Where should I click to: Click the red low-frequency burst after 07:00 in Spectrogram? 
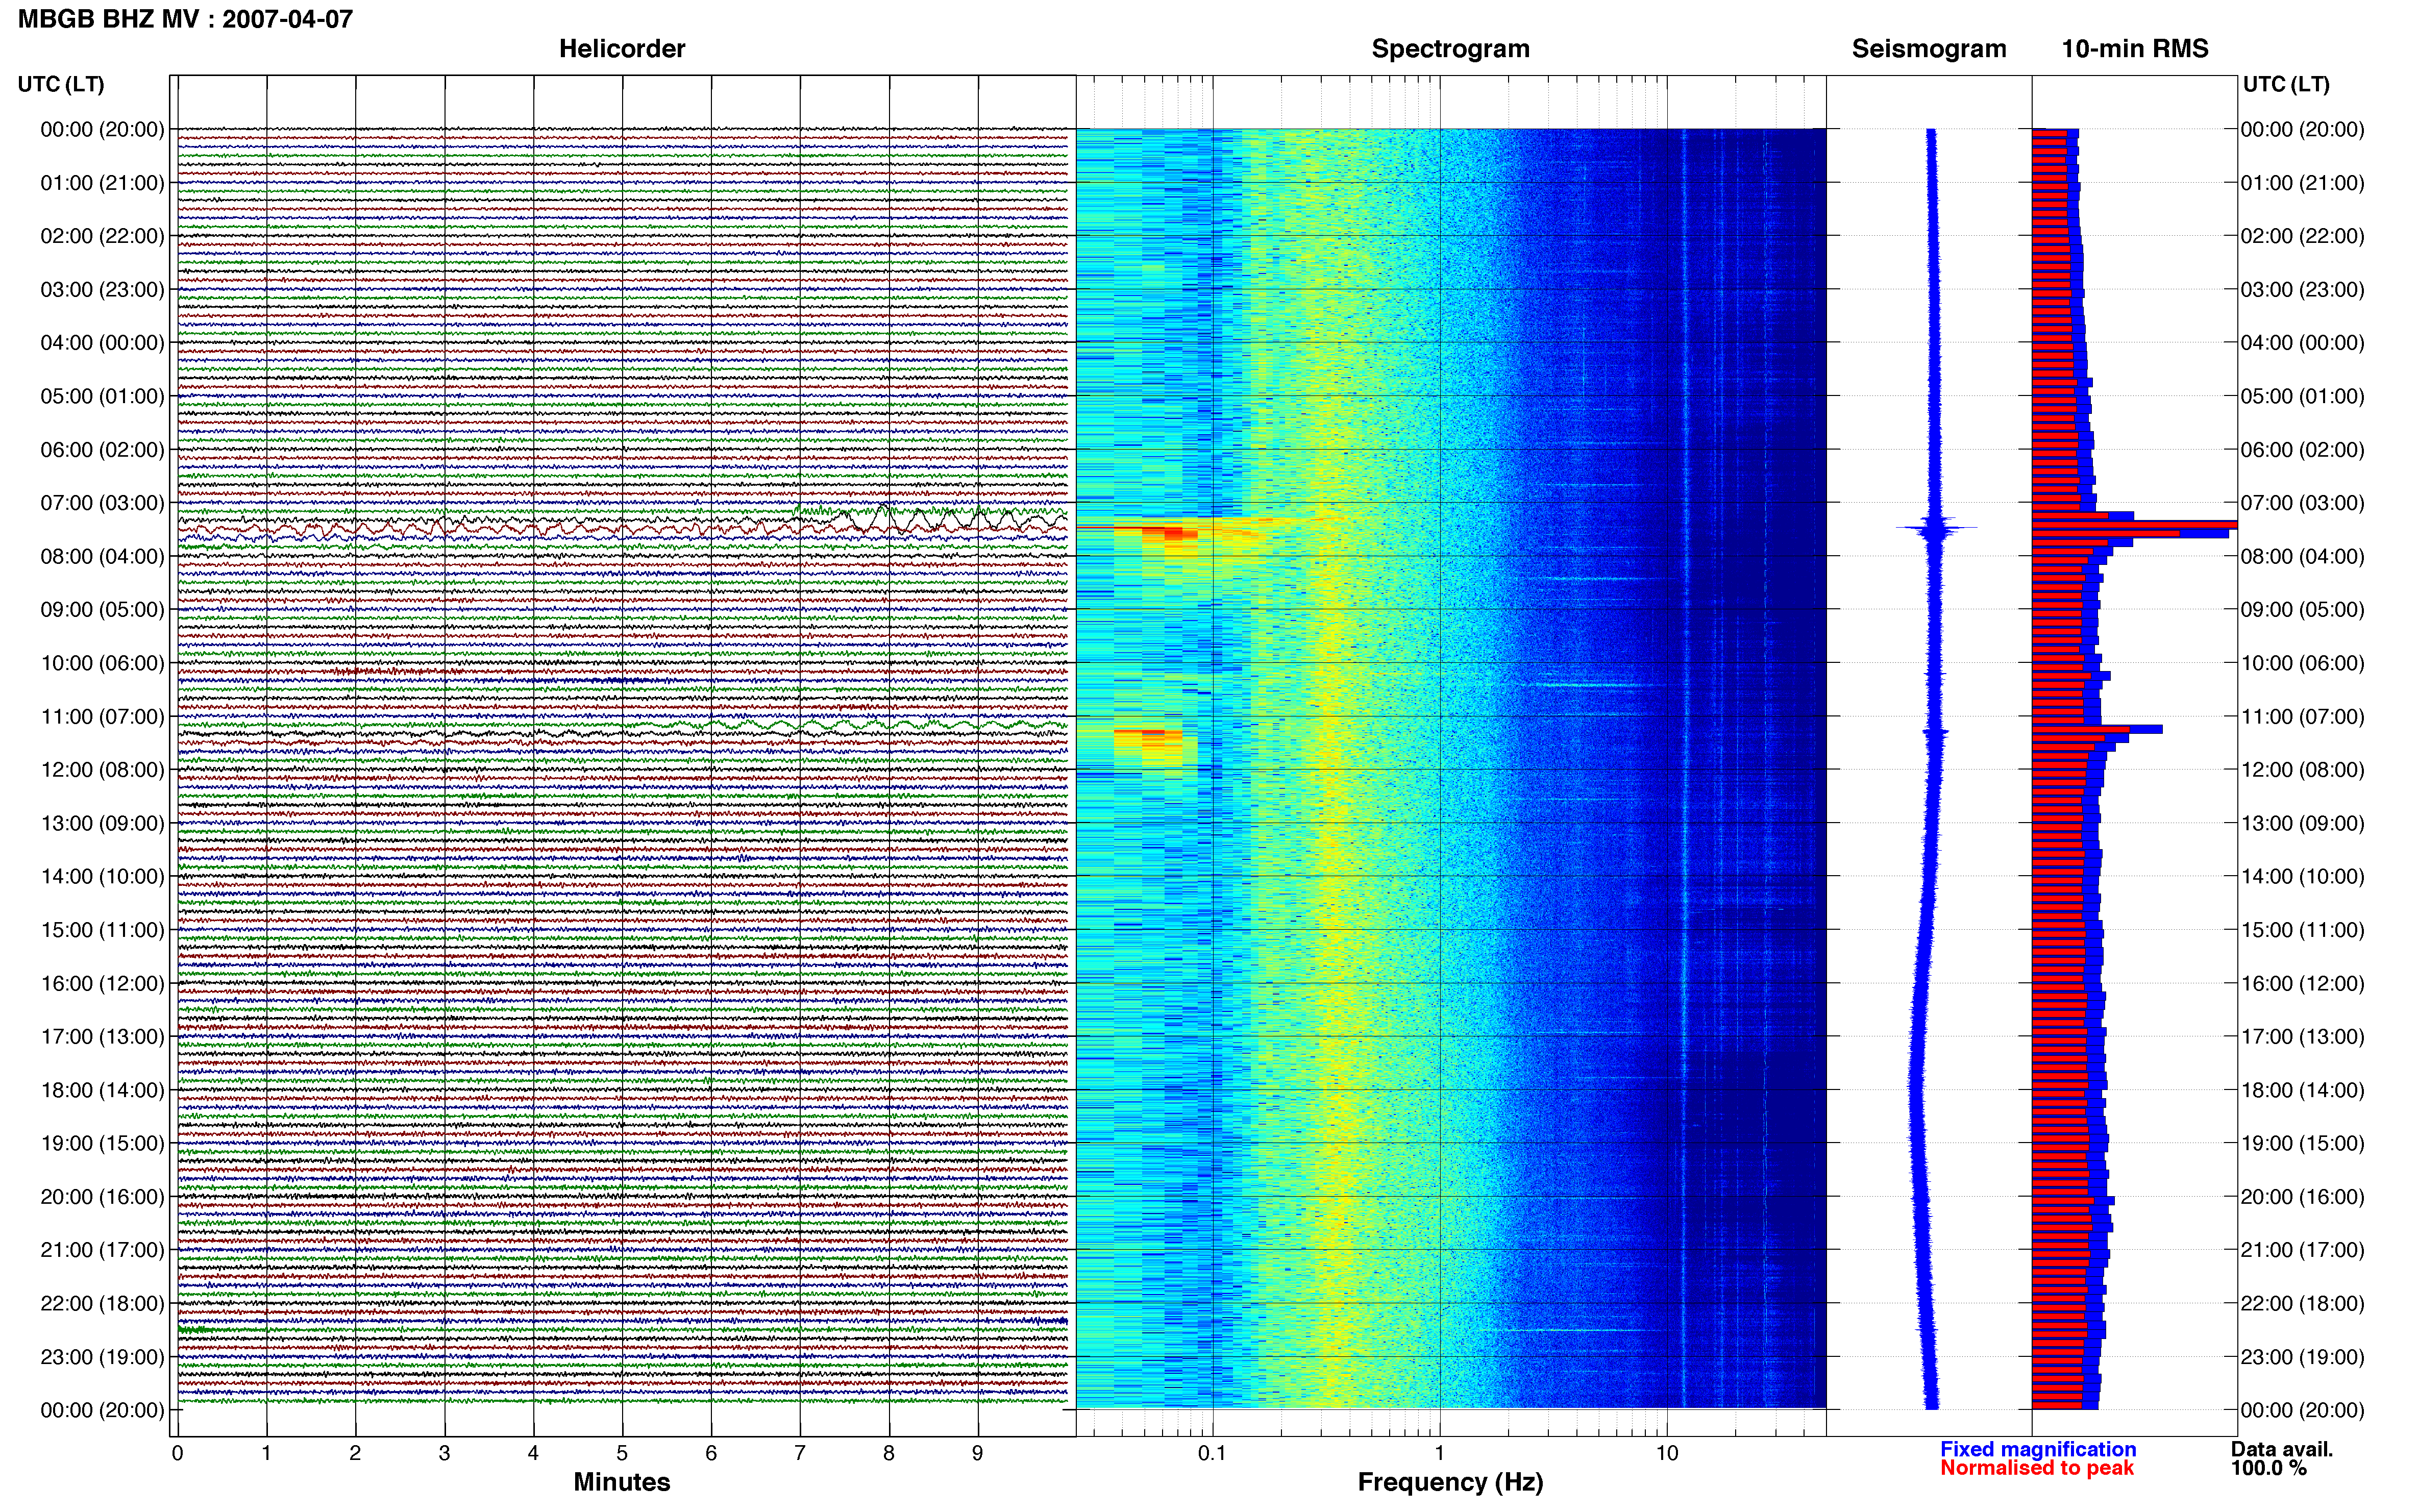pyautogui.click(x=1169, y=534)
